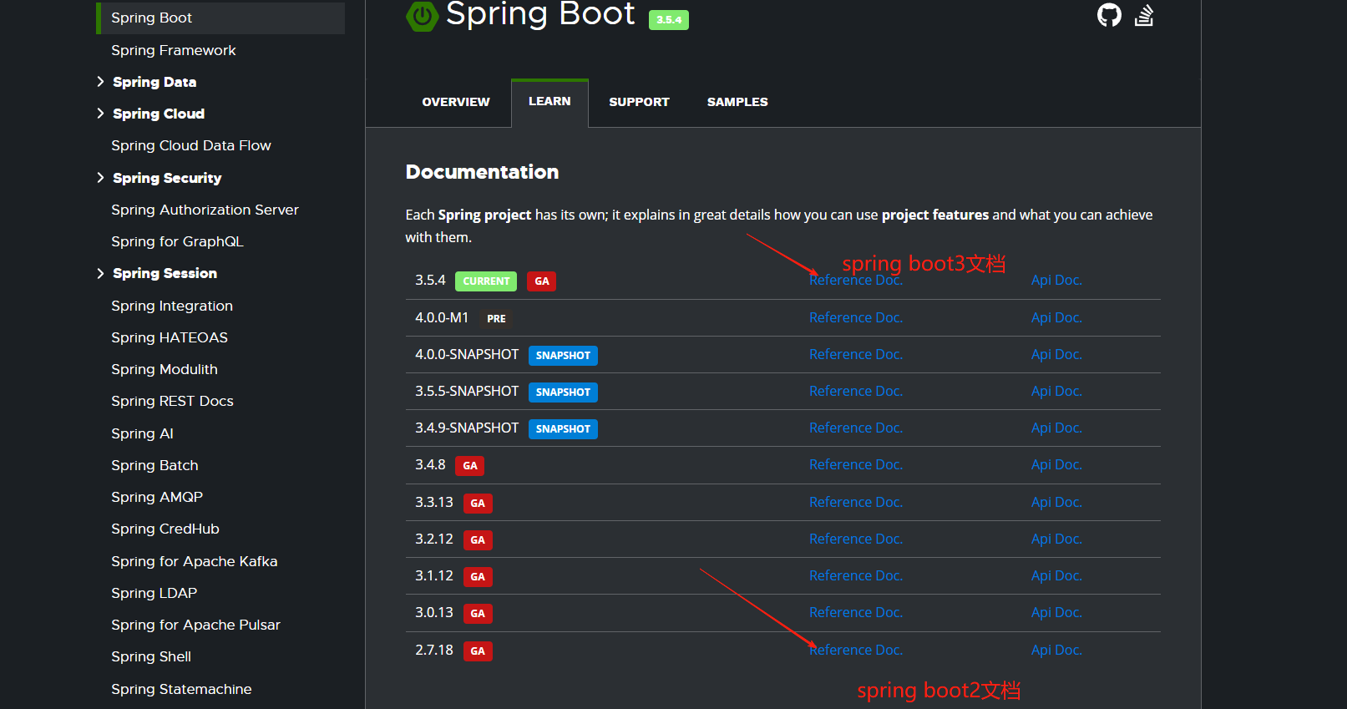Open Reference Doc. for version 3.5.4
This screenshot has height=709, width=1347.
click(856, 281)
